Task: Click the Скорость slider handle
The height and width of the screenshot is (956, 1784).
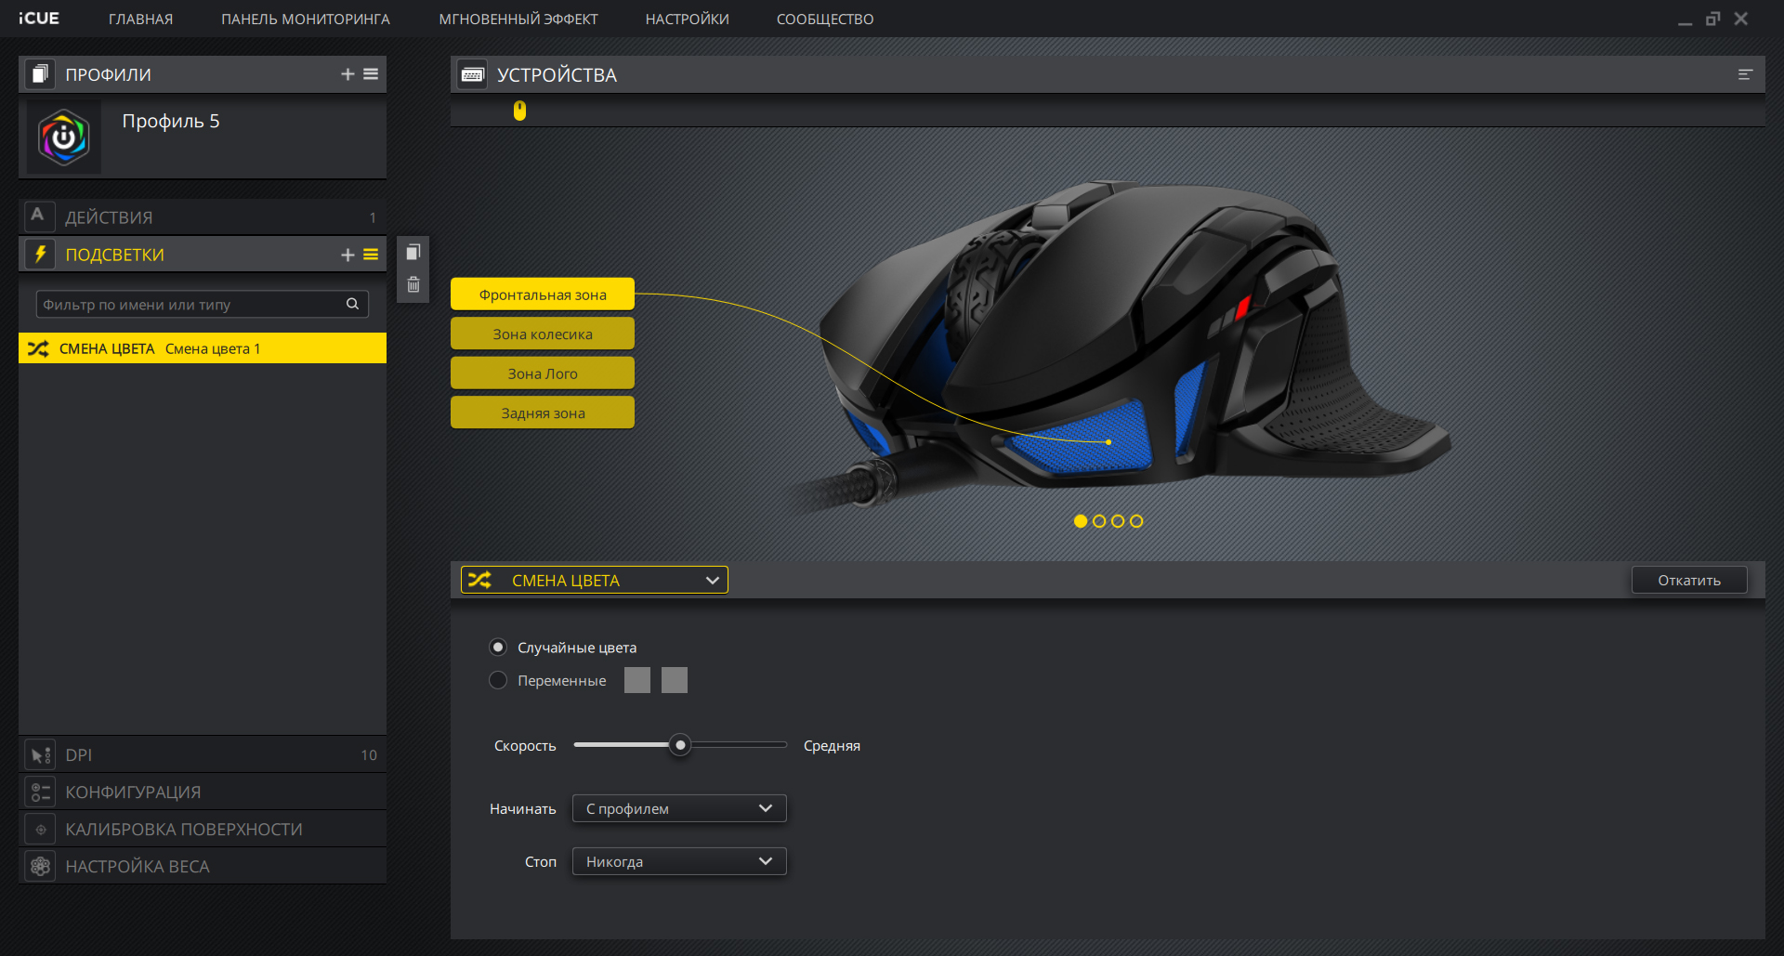Action: (x=680, y=745)
